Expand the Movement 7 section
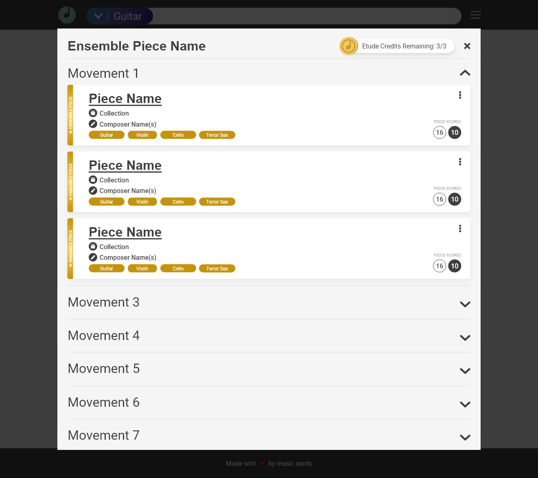Screen dimensions: 538x478 click(x=465, y=437)
